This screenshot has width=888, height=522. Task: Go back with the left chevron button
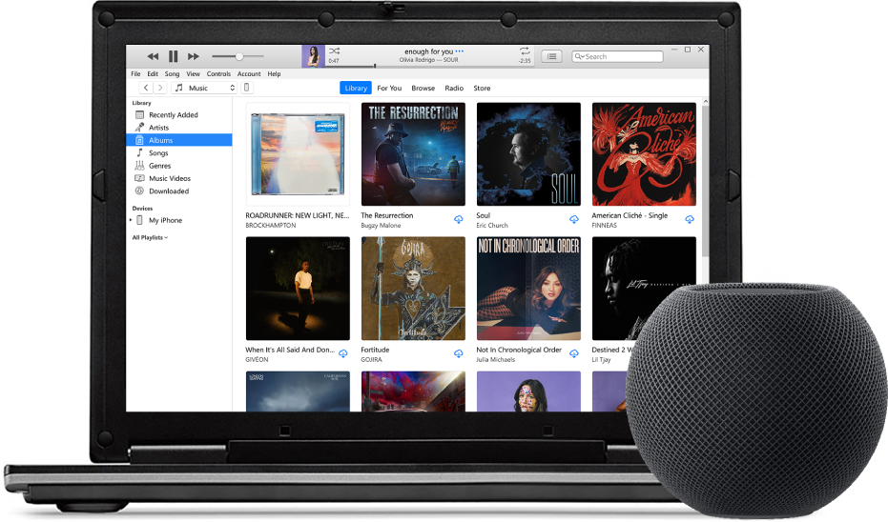tap(146, 88)
